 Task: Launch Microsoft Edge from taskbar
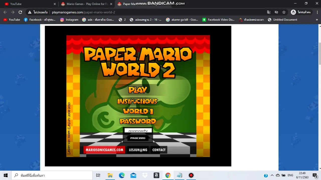[122, 175]
